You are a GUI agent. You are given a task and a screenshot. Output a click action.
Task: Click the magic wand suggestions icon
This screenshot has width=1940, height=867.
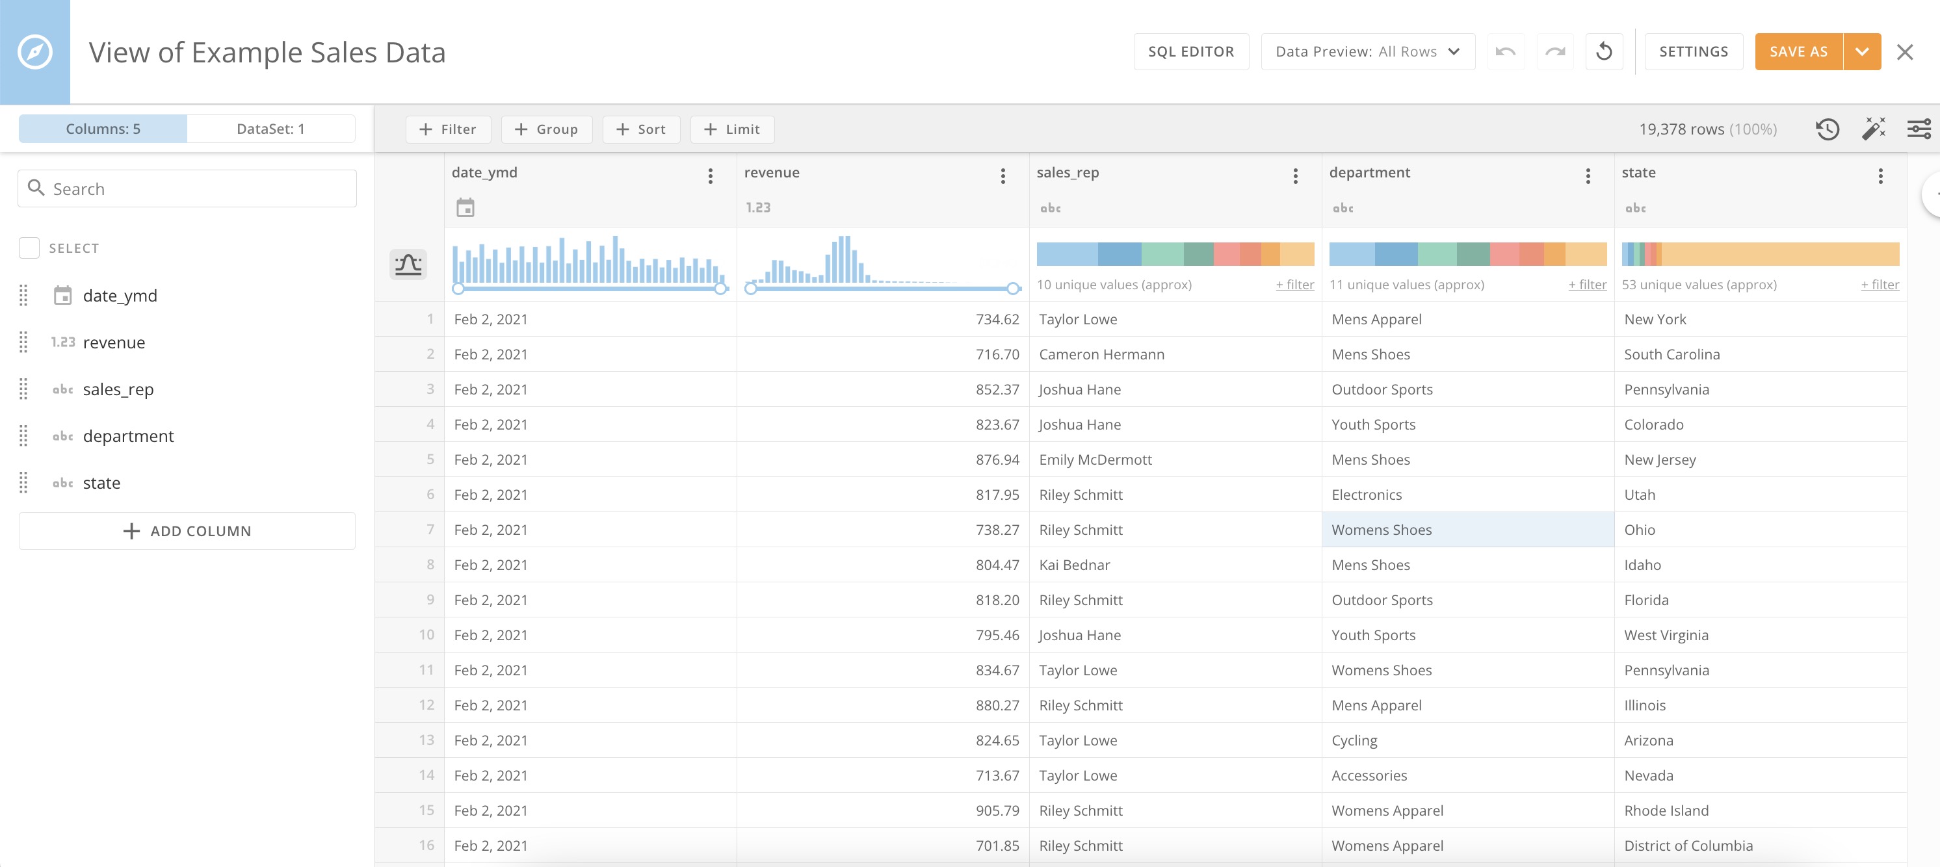pos(1874,129)
